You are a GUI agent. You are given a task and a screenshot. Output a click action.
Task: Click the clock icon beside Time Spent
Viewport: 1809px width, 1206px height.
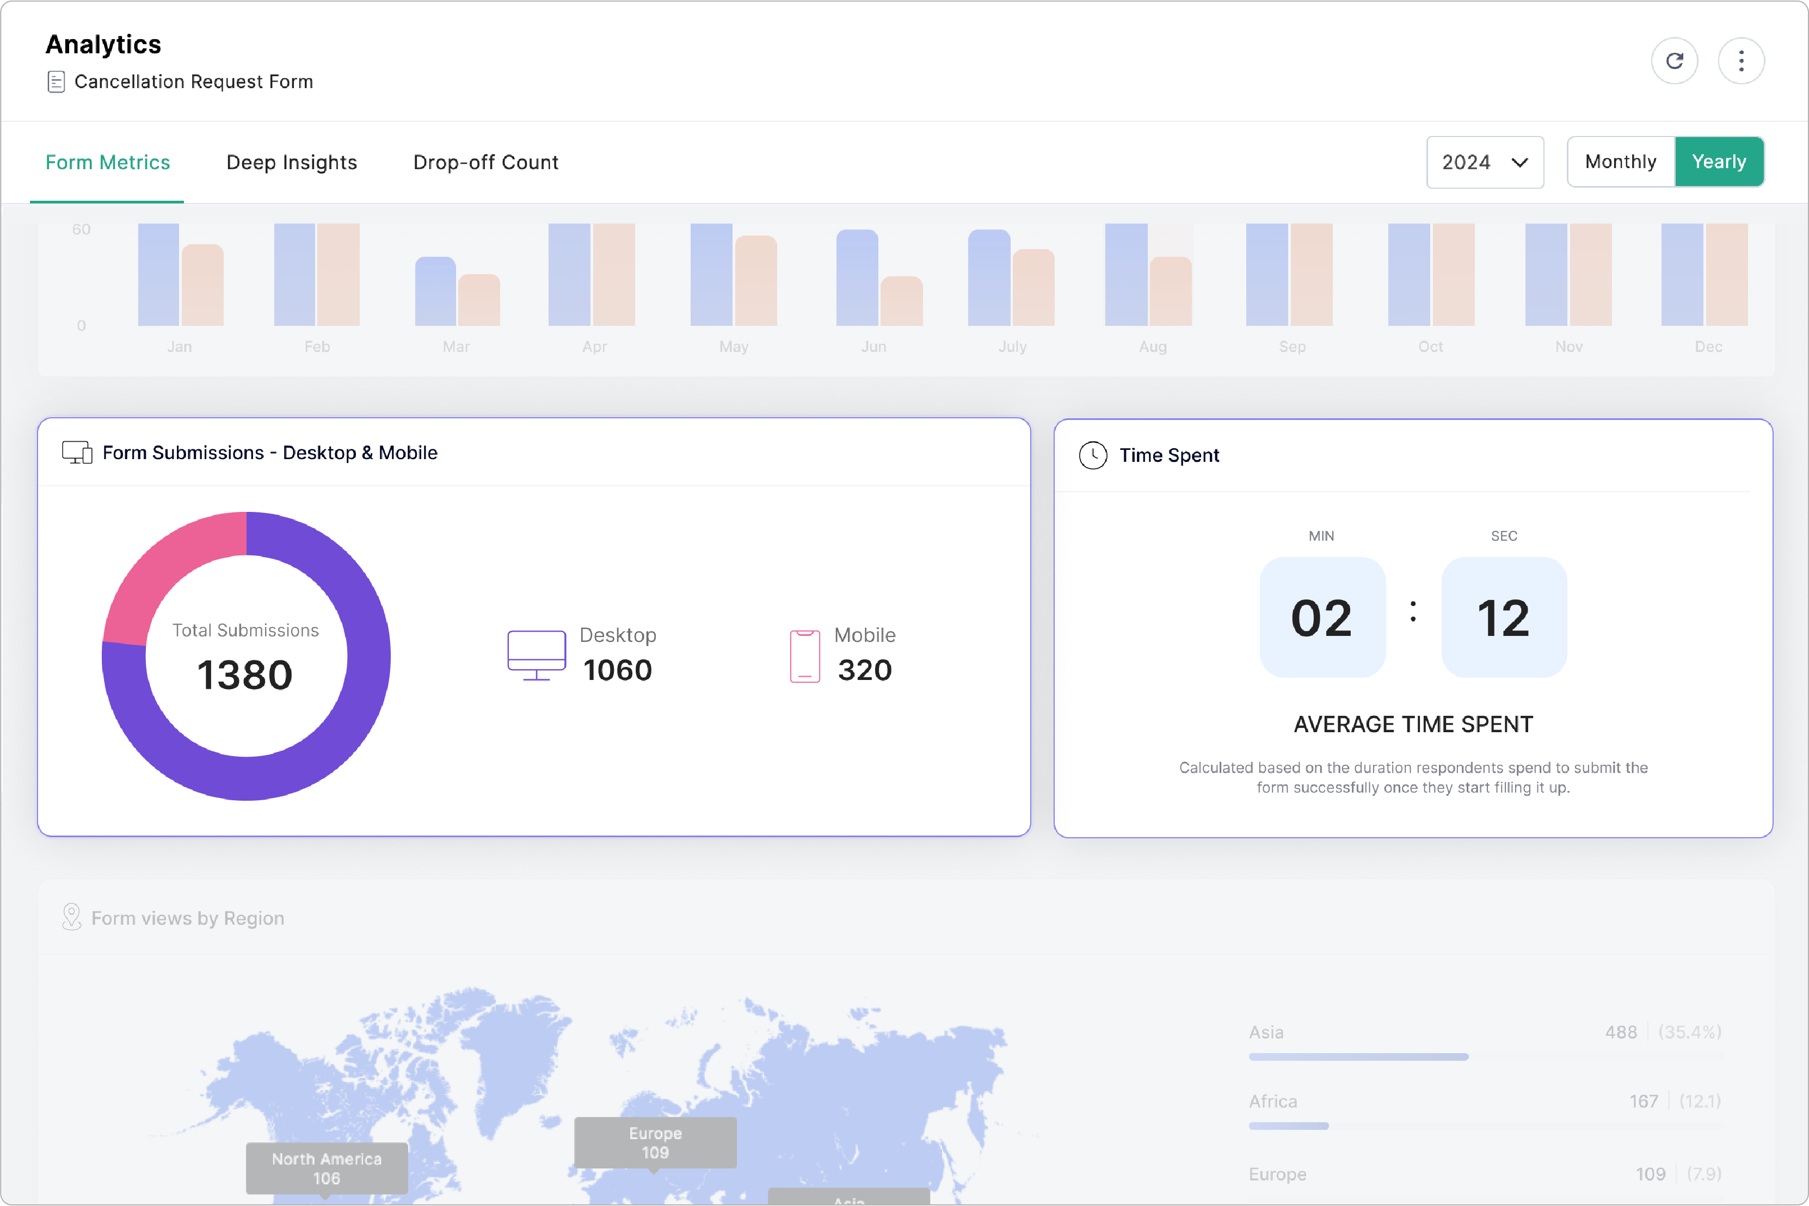[1093, 455]
